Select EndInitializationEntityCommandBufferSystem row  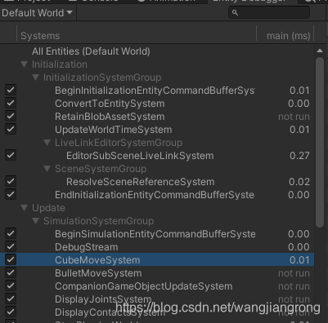pyautogui.click(x=157, y=195)
